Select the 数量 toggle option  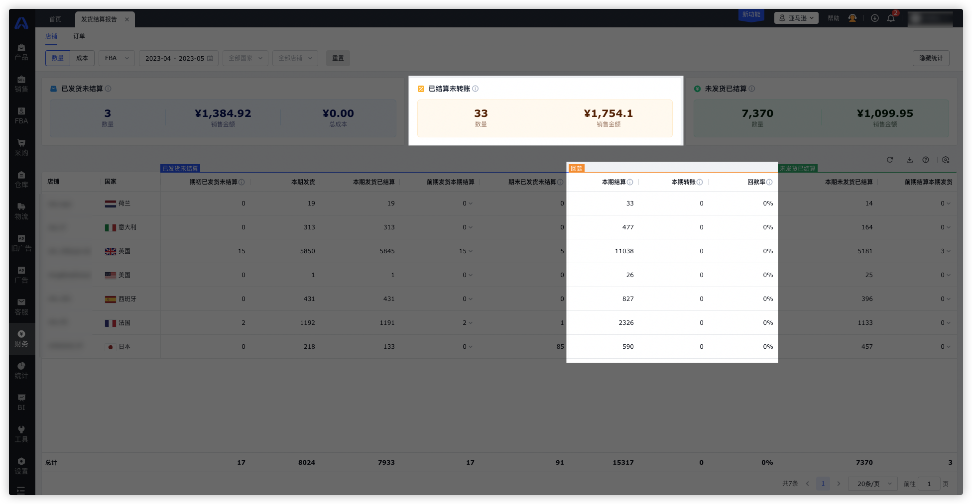58,58
